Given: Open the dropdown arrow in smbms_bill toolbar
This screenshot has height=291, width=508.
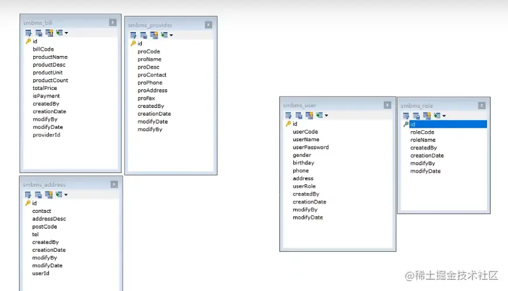Looking at the screenshot, I should point(66,33).
